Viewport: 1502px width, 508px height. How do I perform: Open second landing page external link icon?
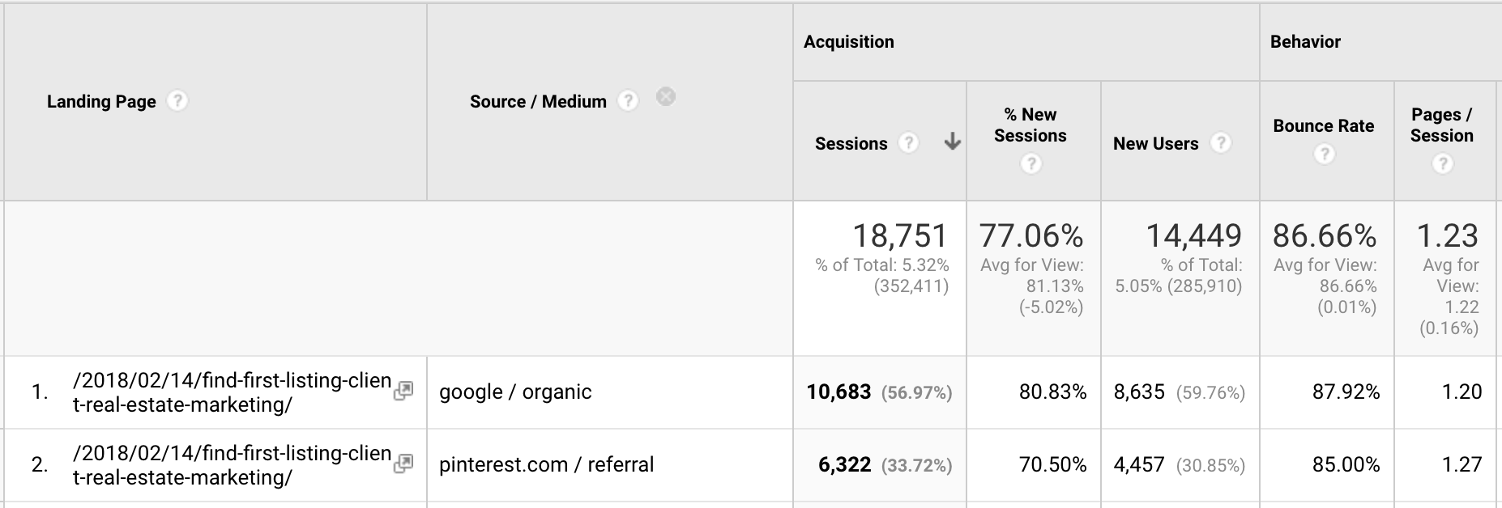click(x=403, y=464)
